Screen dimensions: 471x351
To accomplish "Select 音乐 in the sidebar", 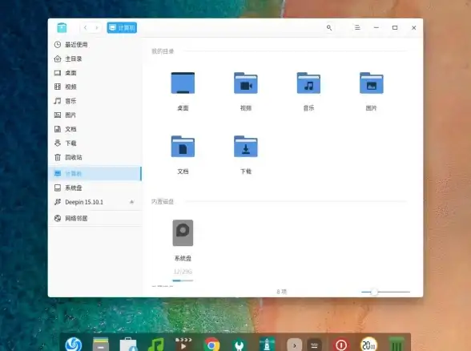I will pos(95,101).
